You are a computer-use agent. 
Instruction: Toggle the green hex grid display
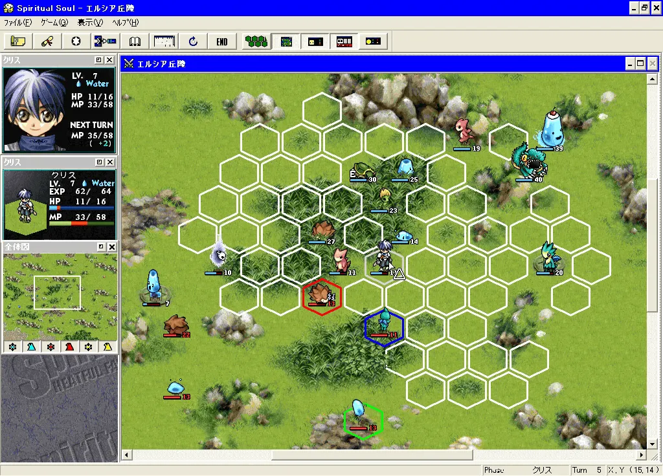click(x=256, y=41)
